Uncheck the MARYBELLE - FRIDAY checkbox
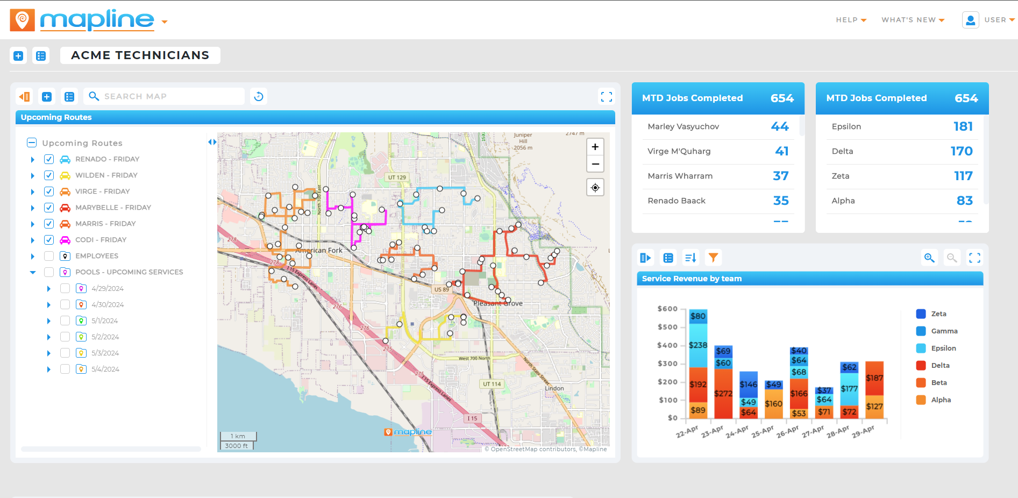 point(49,208)
